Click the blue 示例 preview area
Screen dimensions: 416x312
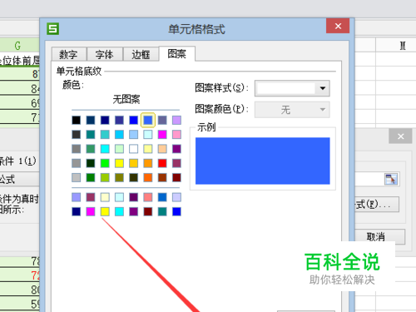[x=263, y=161]
